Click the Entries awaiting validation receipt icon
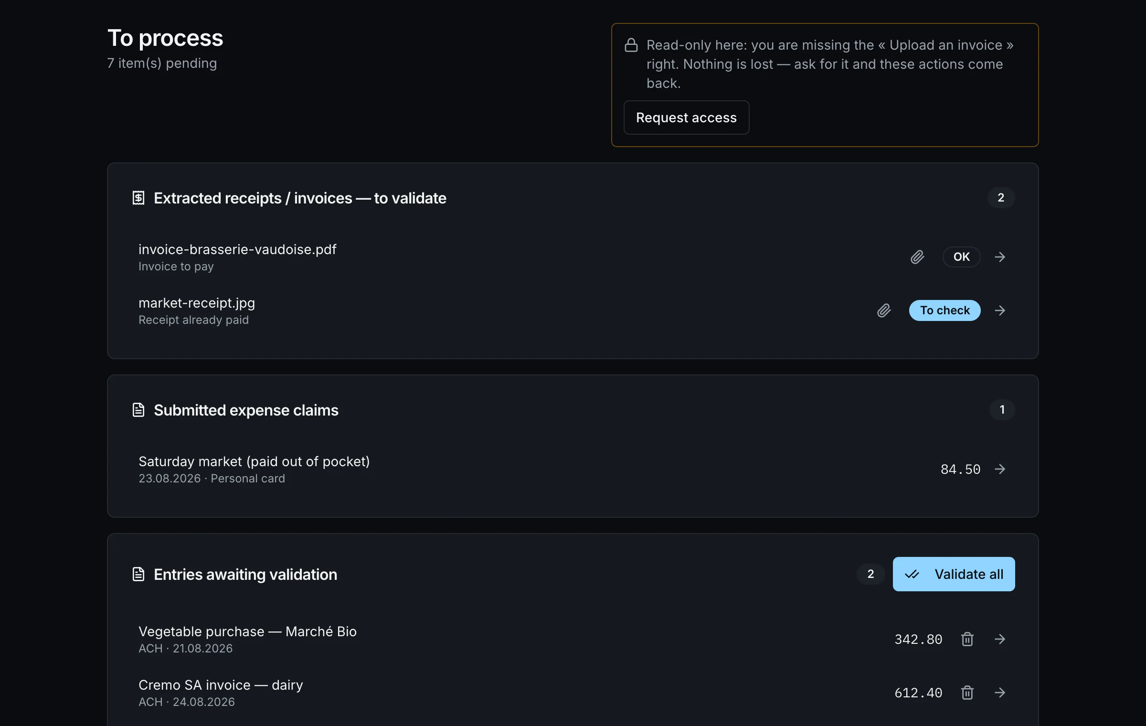This screenshot has height=726, width=1146. click(x=138, y=574)
